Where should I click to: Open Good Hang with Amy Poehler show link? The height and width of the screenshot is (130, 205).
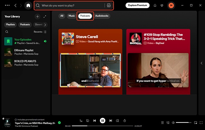tap(103, 42)
